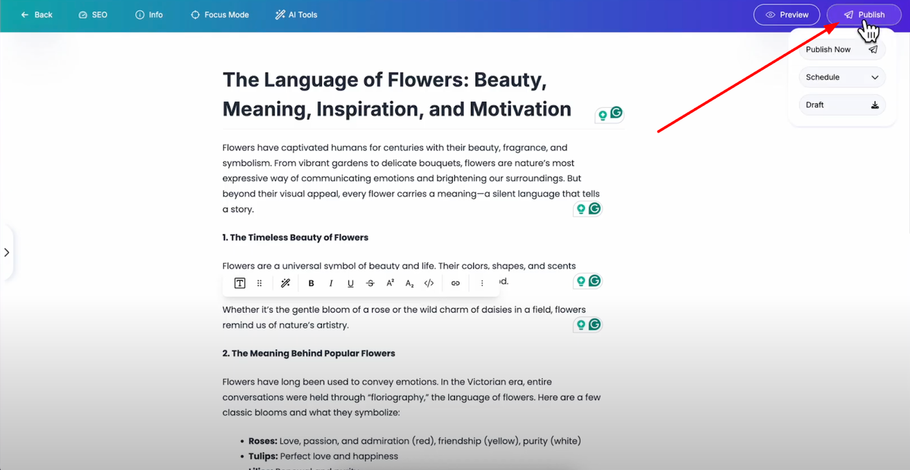This screenshot has height=470, width=910.
Task: Open more options vertical dots menu
Action: (482, 283)
